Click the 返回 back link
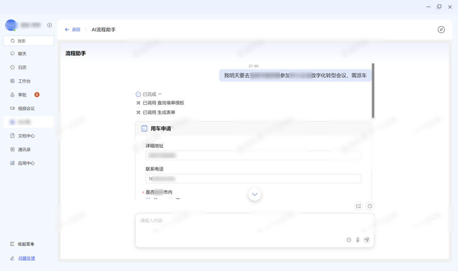 click(72, 30)
